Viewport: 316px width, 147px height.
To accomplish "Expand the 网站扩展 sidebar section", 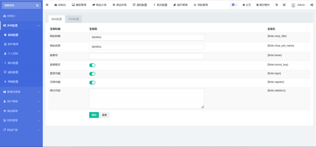I will click(21, 130).
